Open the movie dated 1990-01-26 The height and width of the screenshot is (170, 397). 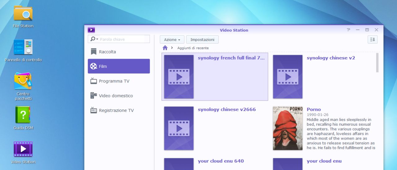[314, 109]
